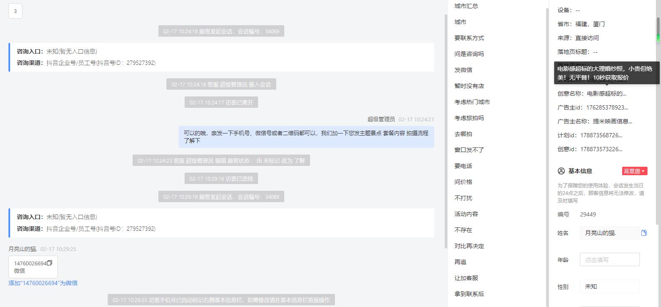Open the 高意愿 intent level dropdown
The height and width of the screenshot is (307, 661).
[634, 171]
